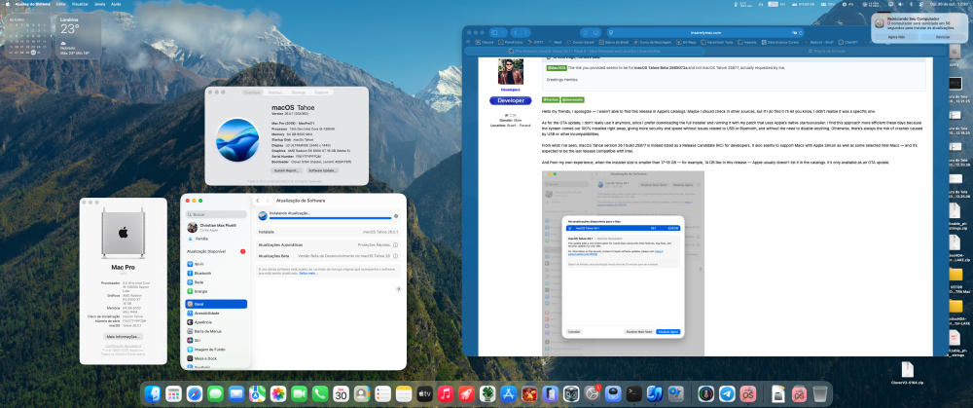Screen dimensions: 973x408
Task: Open Music red note icon in Dock
Action: pos(446,393)
